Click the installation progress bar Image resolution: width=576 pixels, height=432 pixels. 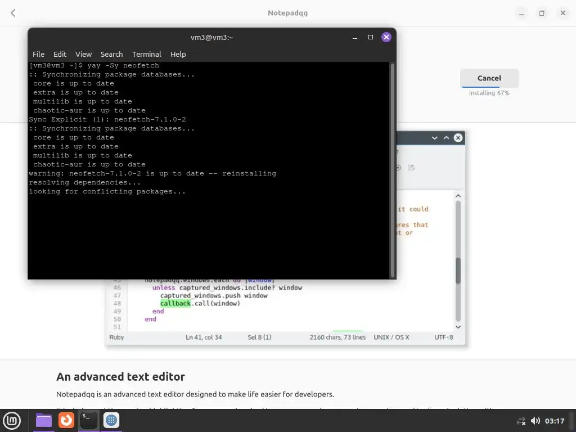(489, 87)
